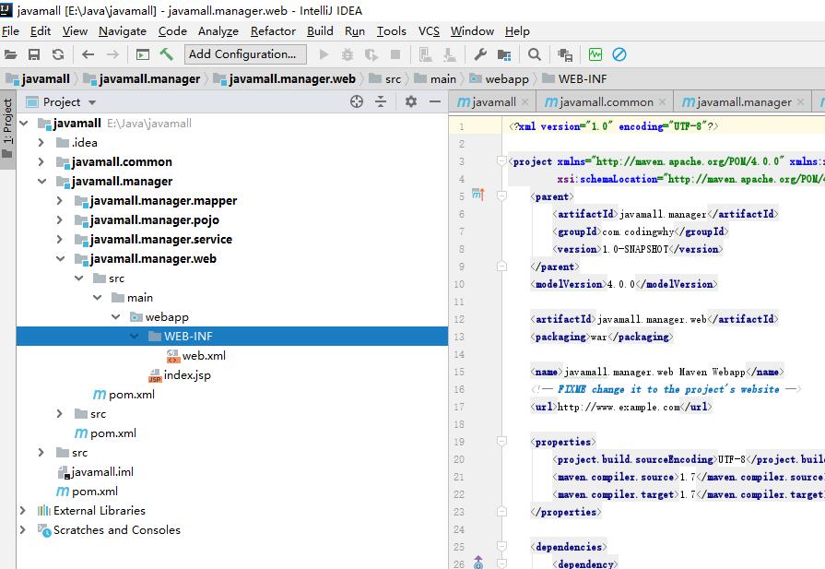Open Settings via the wrench icon
This screenshot has width=825, height=569.
click(x=479, y=54)
